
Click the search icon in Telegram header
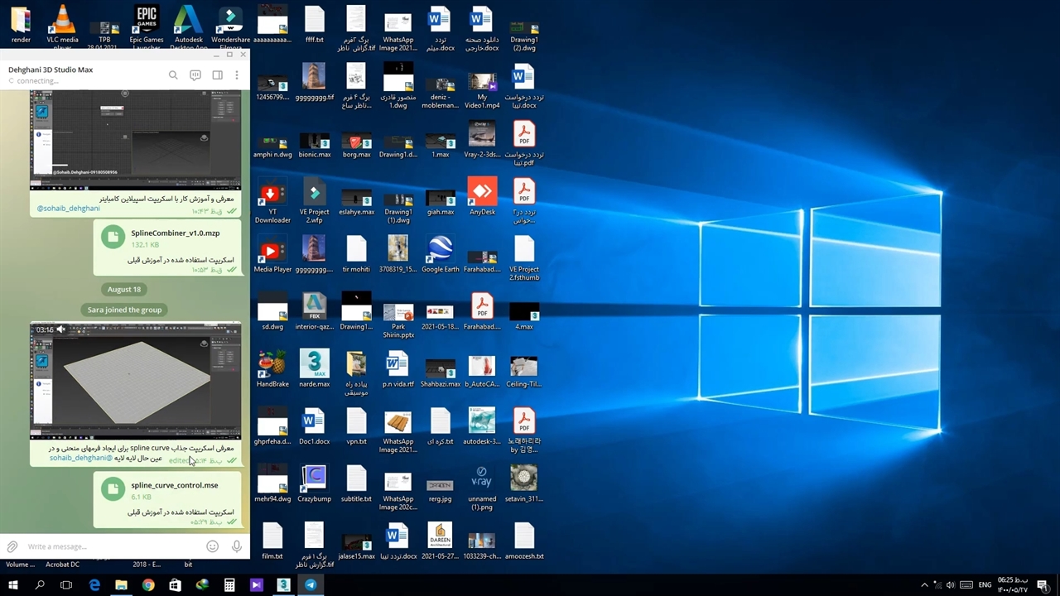click(x=173, y=75)
